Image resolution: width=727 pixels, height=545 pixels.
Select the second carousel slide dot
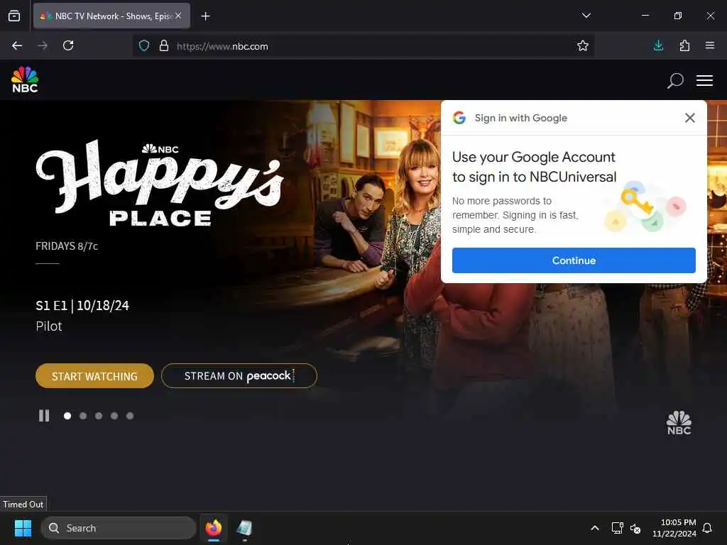pyautogui.click(x=83, y=416)
